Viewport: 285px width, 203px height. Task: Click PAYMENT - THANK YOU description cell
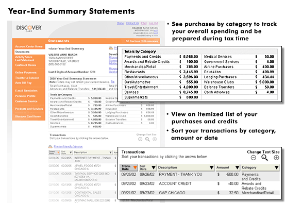180,175
